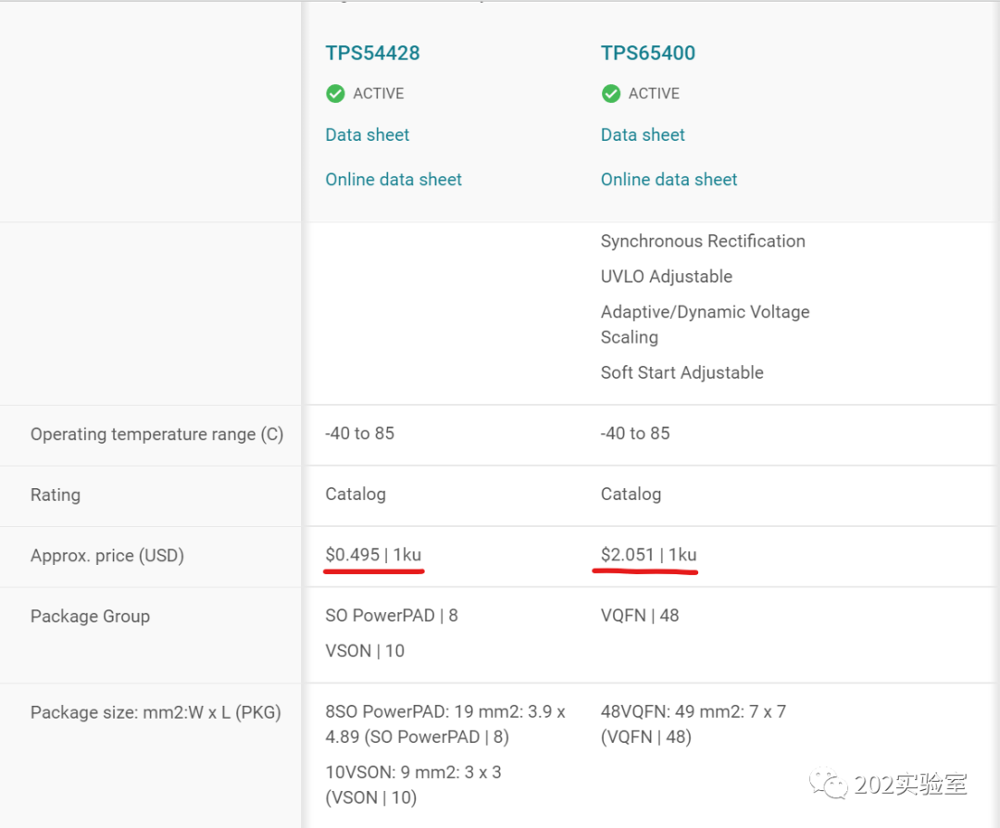Click the $0.495 | 1ku price
This screenshot has height=828, width=1000.
(373, 555)
